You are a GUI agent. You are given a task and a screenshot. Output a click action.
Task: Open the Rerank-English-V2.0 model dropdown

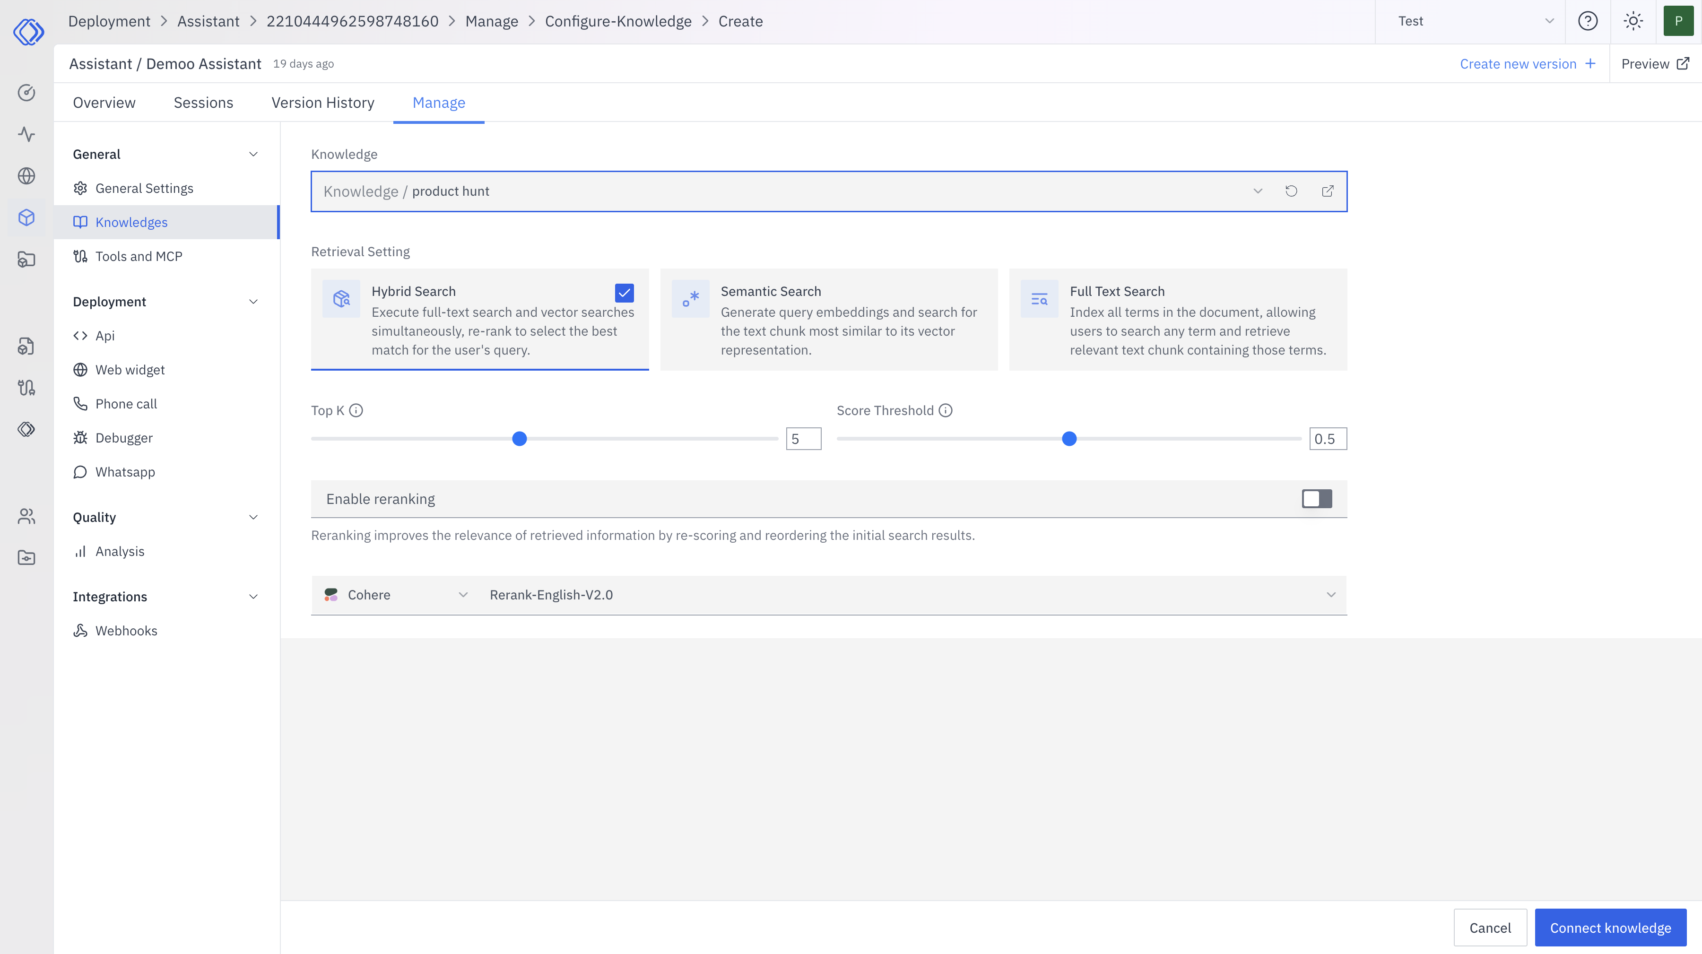(1332, 595)
